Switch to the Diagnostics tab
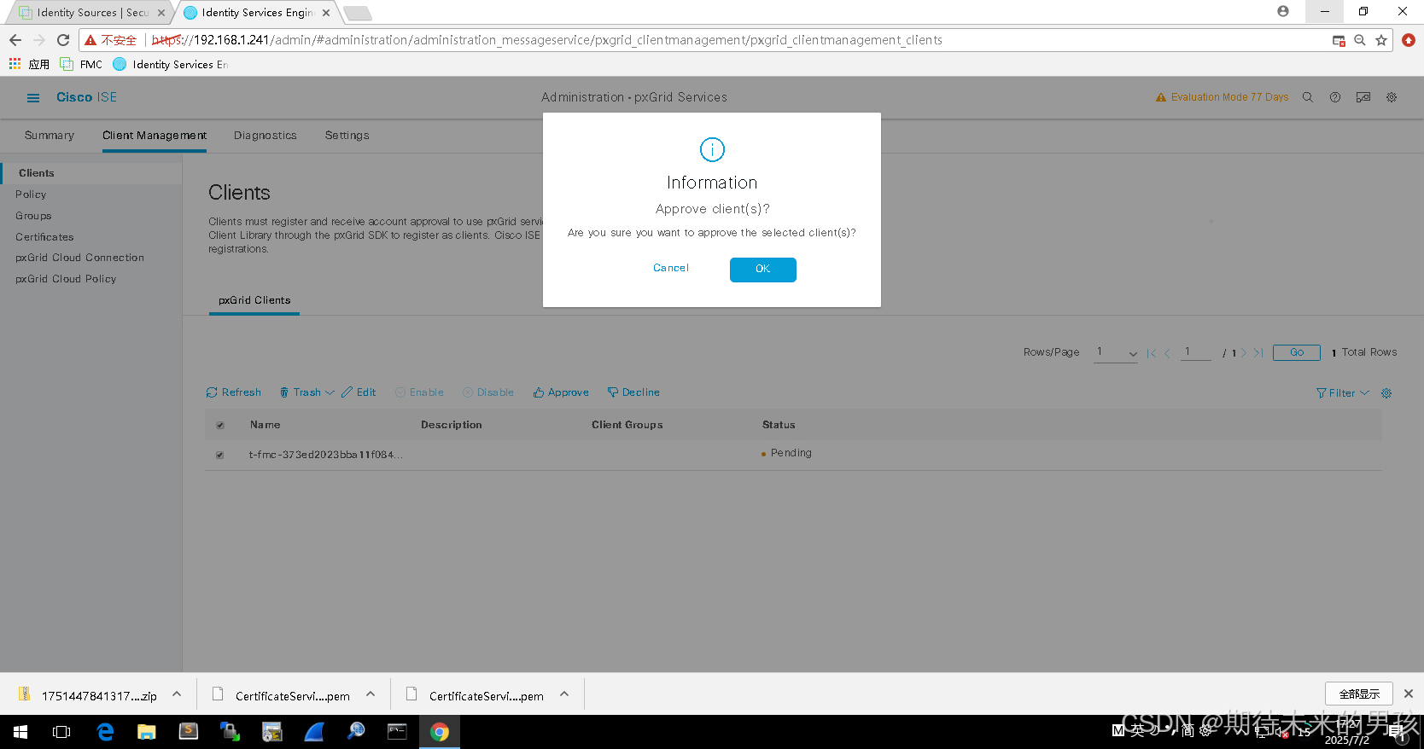Viewport: 1424px width, 749px height. point(266,136)
